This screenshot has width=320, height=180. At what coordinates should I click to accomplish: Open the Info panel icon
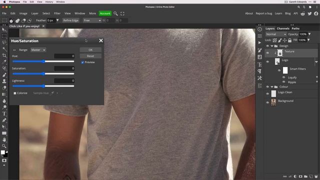(259, 29)
